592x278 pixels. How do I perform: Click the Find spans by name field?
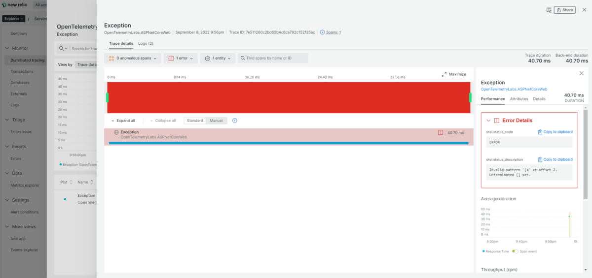click(273, 58)
